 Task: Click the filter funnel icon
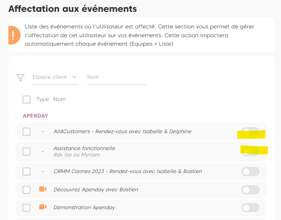pos(20,78)
